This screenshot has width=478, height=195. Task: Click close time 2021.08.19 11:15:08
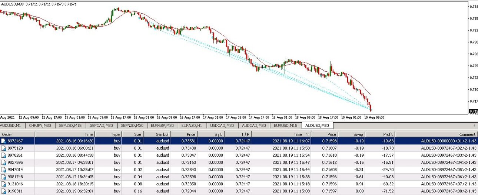click(291, 191)
